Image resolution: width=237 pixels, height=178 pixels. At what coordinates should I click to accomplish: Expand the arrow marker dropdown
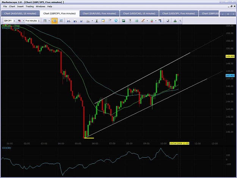156,21
